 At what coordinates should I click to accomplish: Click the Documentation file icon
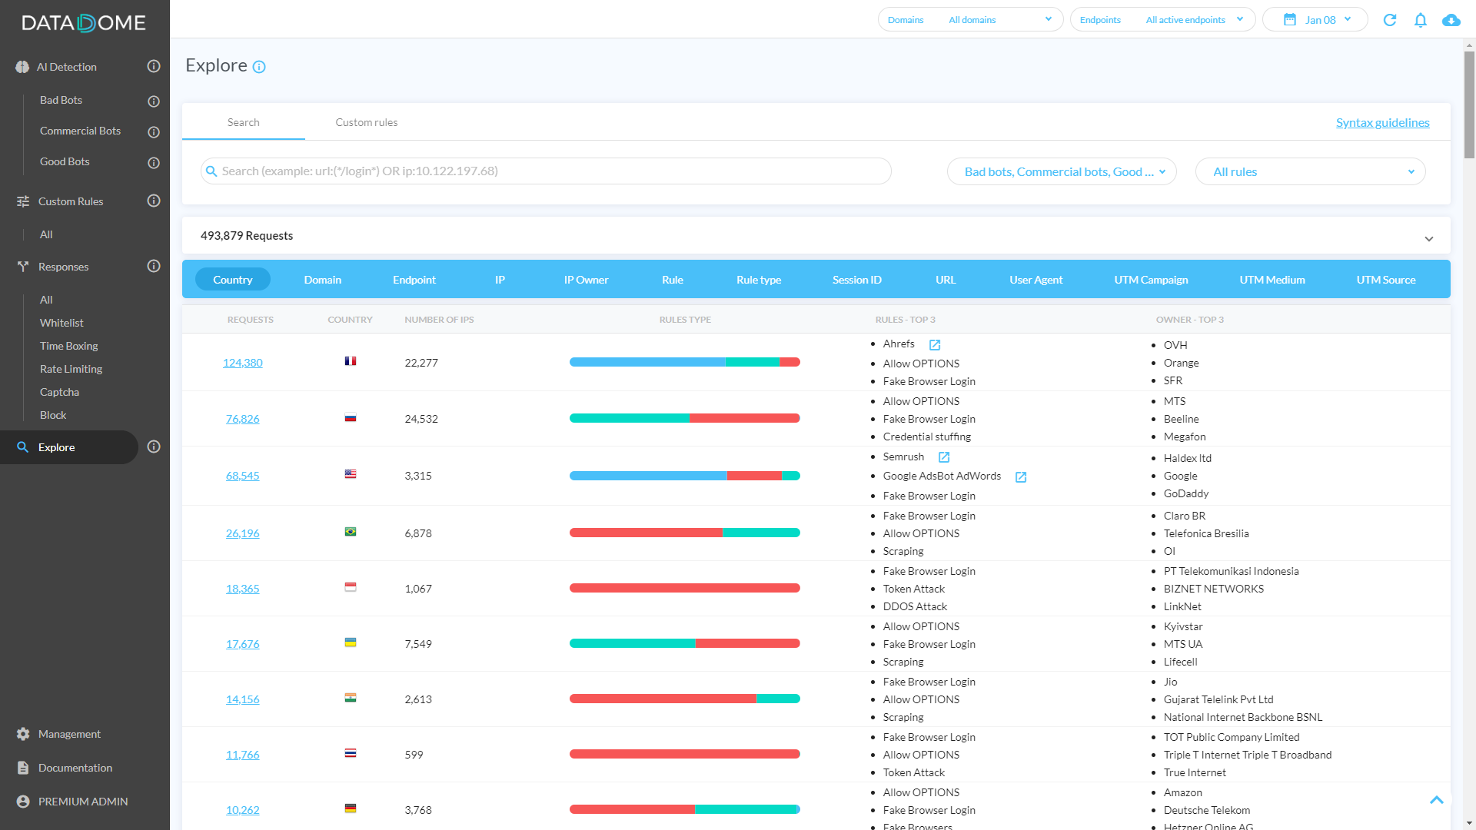[23, 768]
